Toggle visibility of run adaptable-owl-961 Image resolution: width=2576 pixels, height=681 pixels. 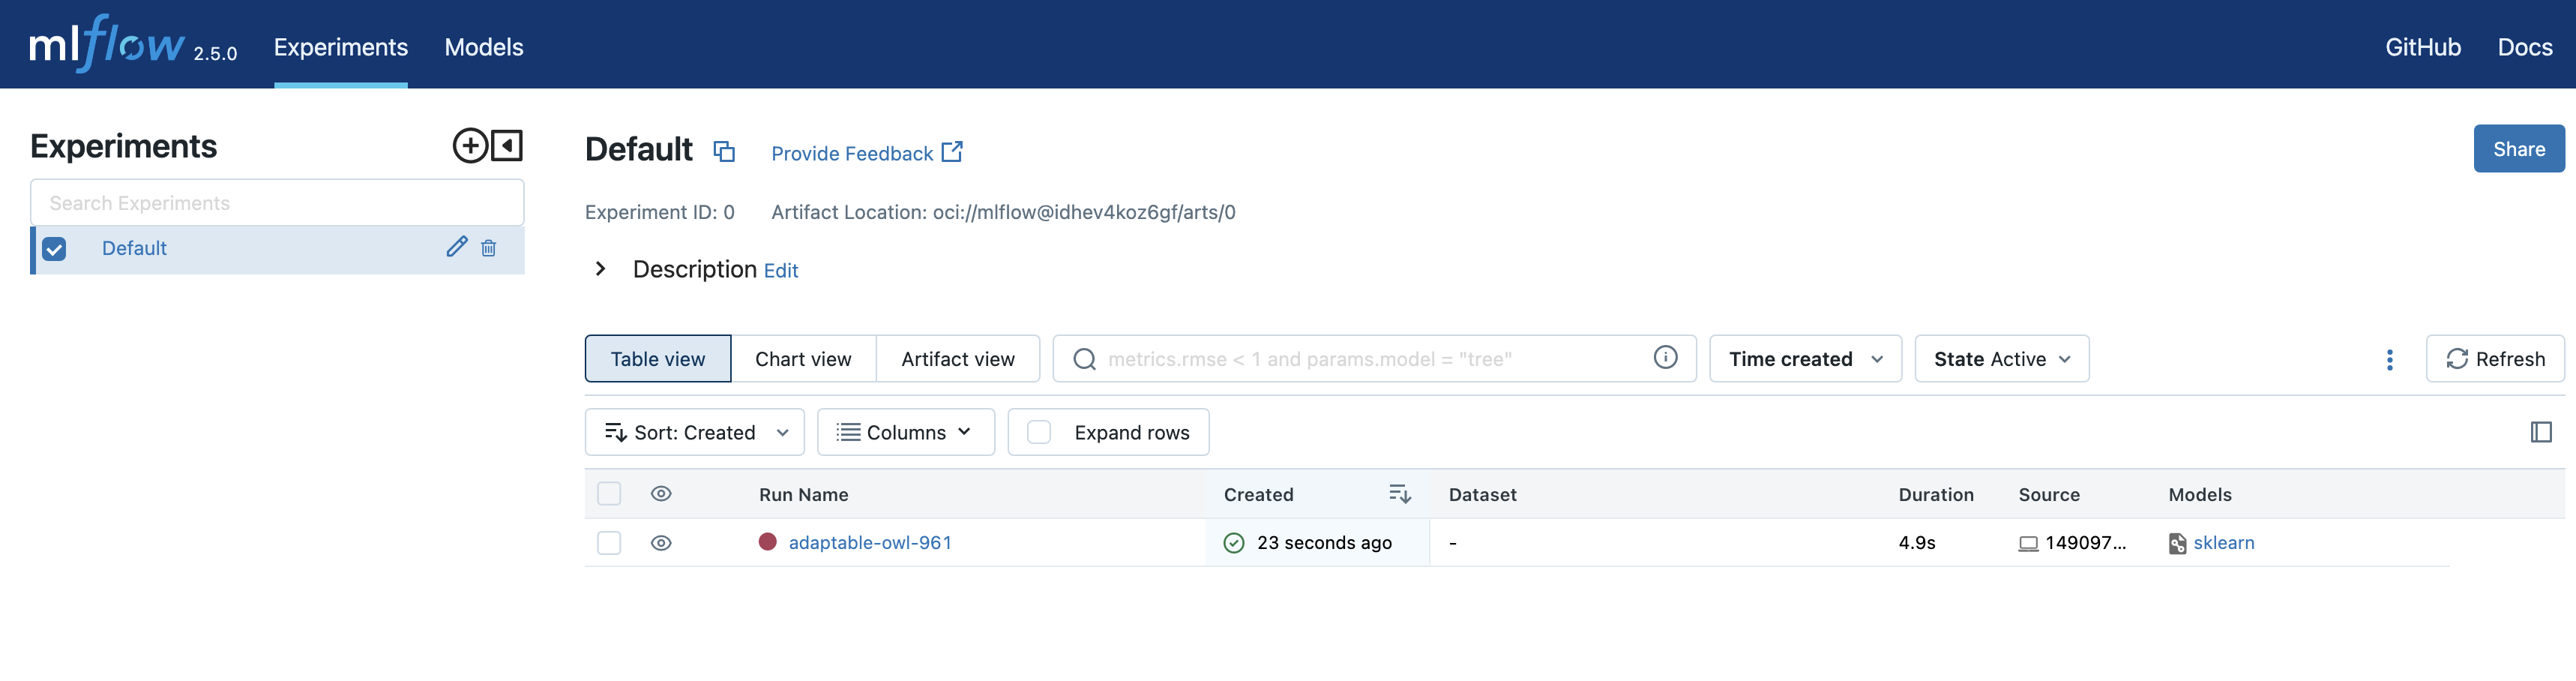click(662, 543)
